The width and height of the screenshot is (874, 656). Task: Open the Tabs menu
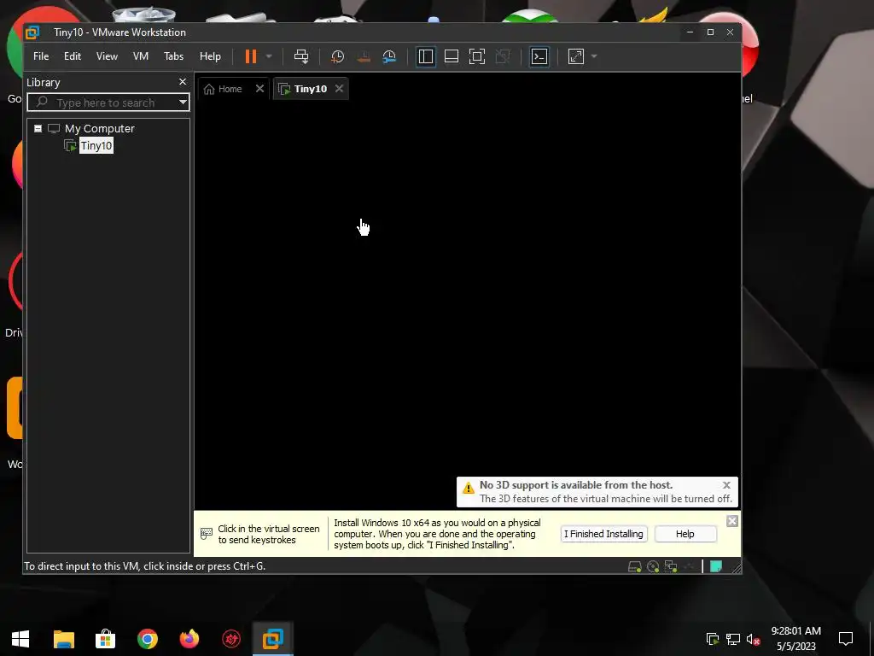[173, 56]
